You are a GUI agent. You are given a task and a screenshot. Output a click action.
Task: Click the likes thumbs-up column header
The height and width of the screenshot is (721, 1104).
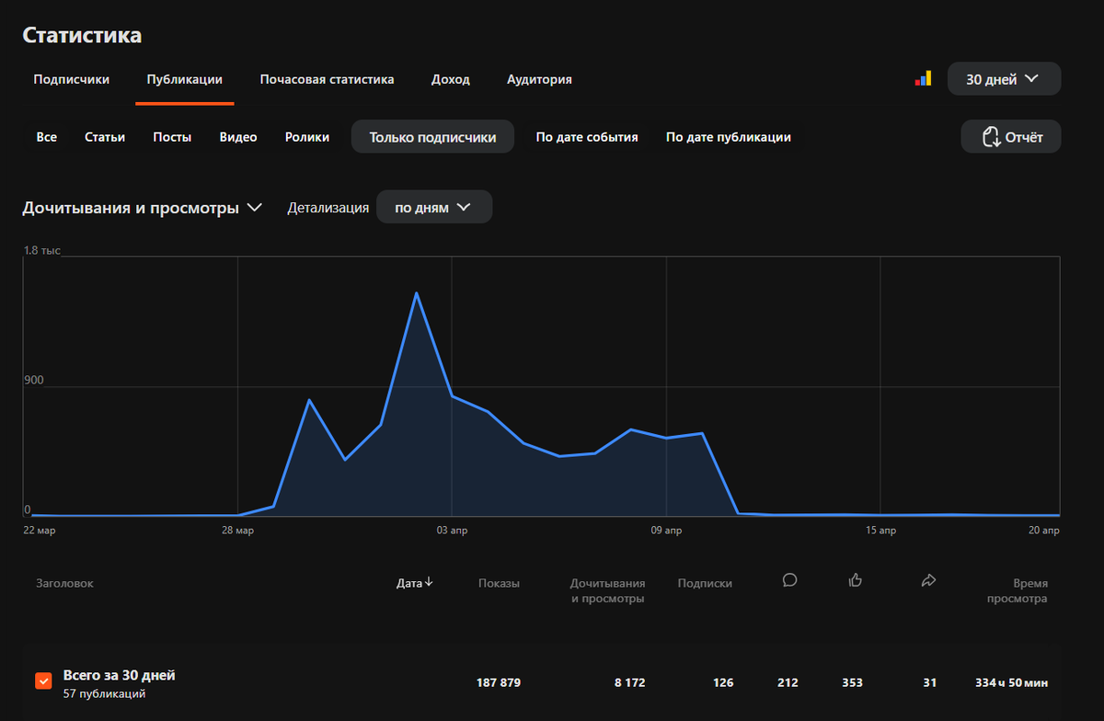pyautogui.click(x=856, y=580)
